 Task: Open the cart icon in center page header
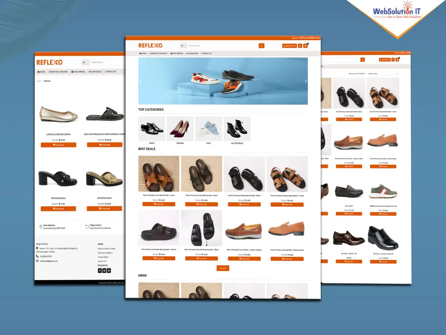(306, 46)
